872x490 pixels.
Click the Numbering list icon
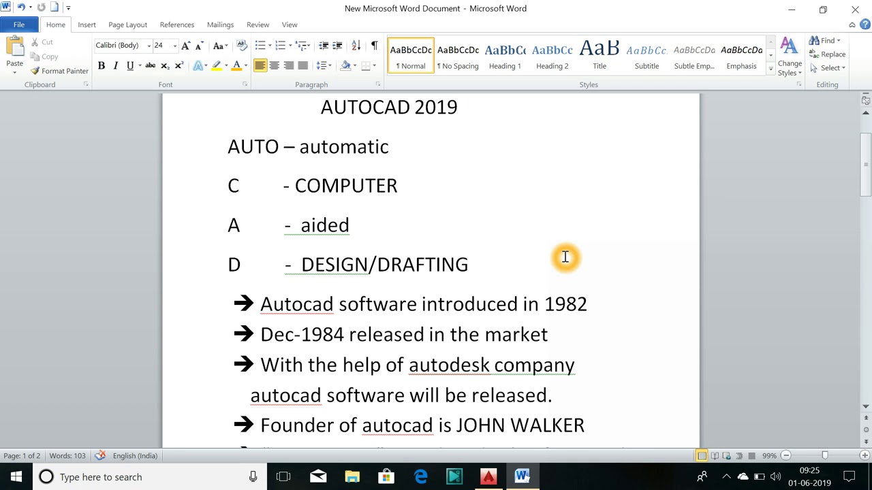coord(280,46)
